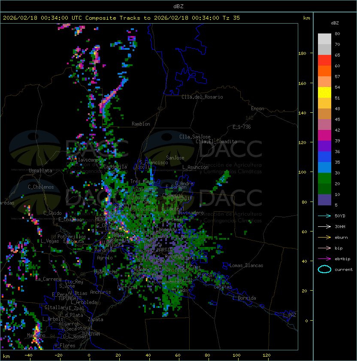Click the cyan 'current' ellipse icon
The height and width of the screenshot is (361, 357).
pos(324,269)
